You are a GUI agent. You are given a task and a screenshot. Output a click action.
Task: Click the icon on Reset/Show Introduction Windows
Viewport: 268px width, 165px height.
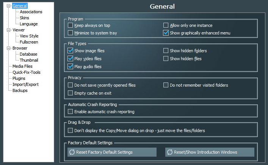point(169,152)
